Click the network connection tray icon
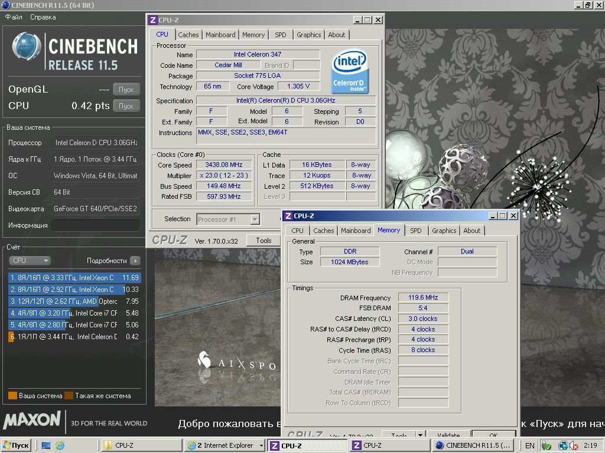This screenshot has width=605, height=453. tap(563, 446)
